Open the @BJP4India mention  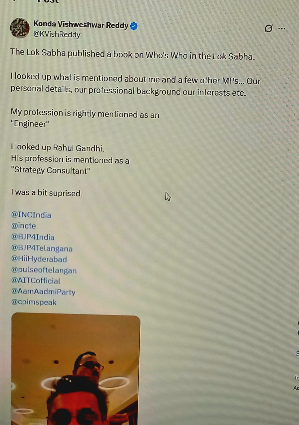(x=33, y=237)
